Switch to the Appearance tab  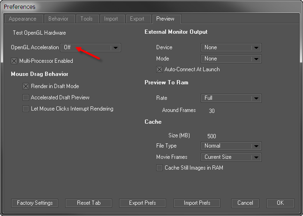click(23, 19)
